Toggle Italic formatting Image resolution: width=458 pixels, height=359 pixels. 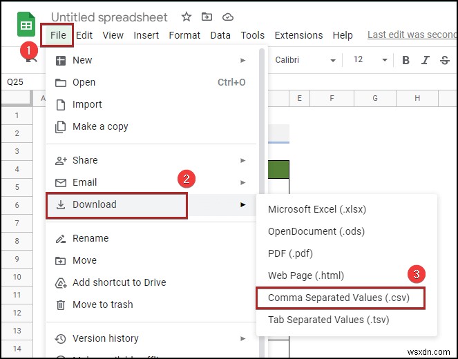[425, 60]
